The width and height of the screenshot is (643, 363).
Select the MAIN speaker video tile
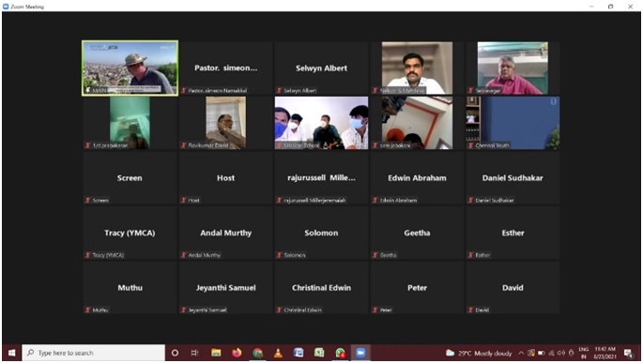tap(130, 68)
